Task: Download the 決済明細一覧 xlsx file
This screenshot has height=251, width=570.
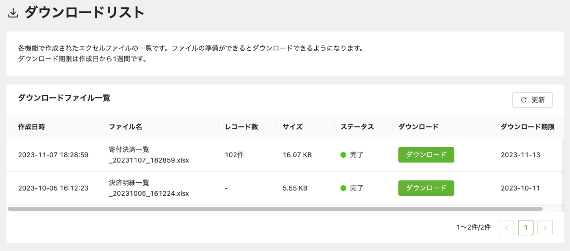Action: click(426, 188)
